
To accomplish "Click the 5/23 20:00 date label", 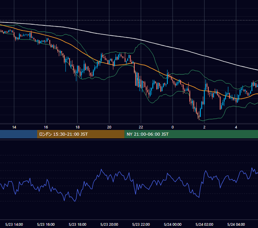I will pos(109,224).
